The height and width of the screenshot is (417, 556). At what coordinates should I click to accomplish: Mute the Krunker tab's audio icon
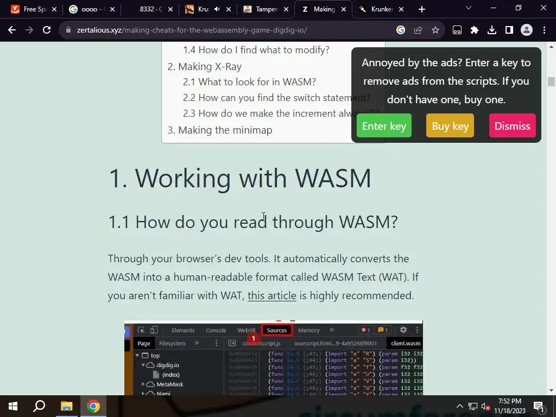pyautogui.click(x=217, y=9)
